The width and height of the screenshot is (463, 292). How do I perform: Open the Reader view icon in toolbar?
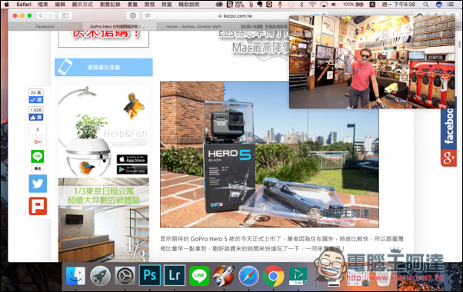click(x=148, y=15)
